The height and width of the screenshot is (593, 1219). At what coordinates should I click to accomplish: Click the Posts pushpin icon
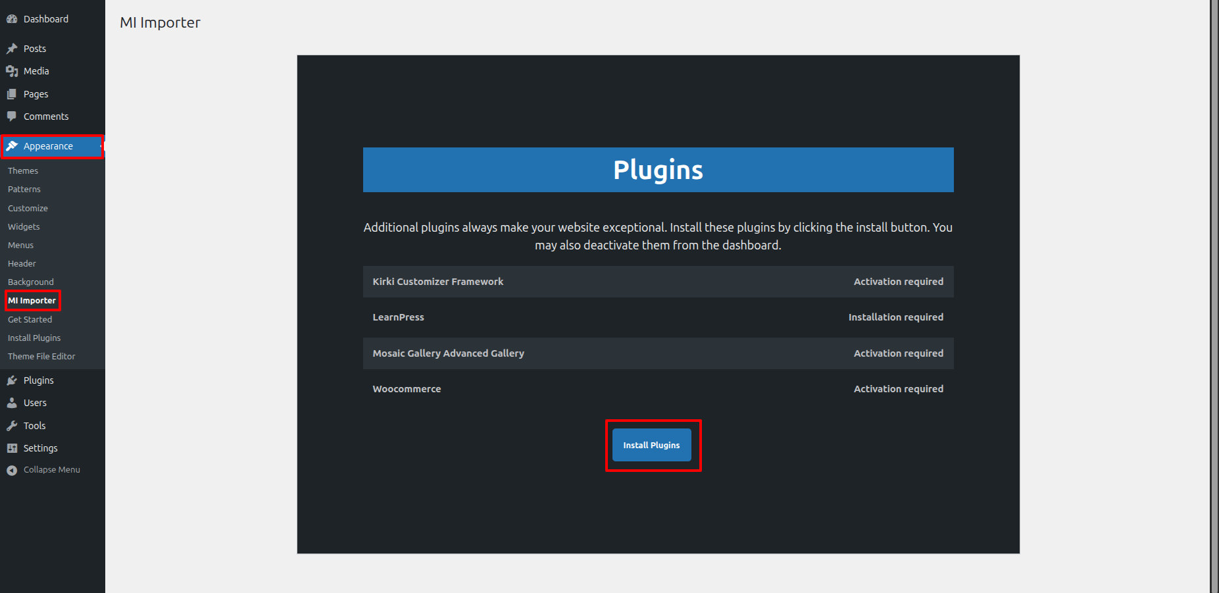[12, 49]
